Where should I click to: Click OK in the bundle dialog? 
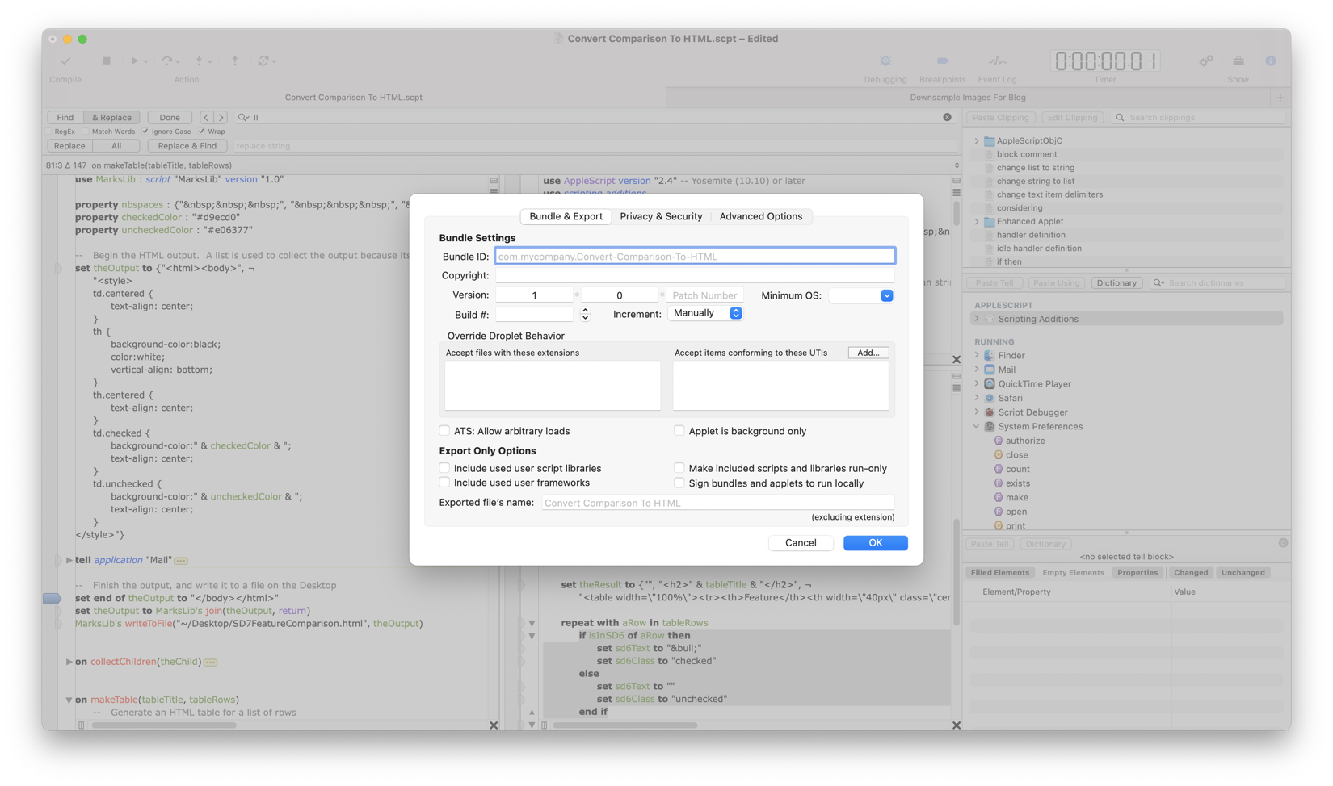tap(875, 543)
